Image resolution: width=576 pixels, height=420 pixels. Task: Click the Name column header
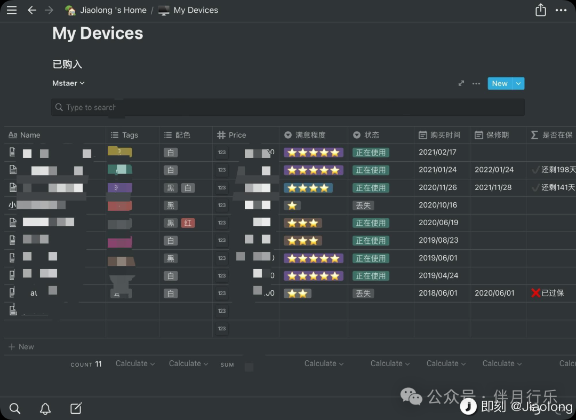tap(55, 135)
